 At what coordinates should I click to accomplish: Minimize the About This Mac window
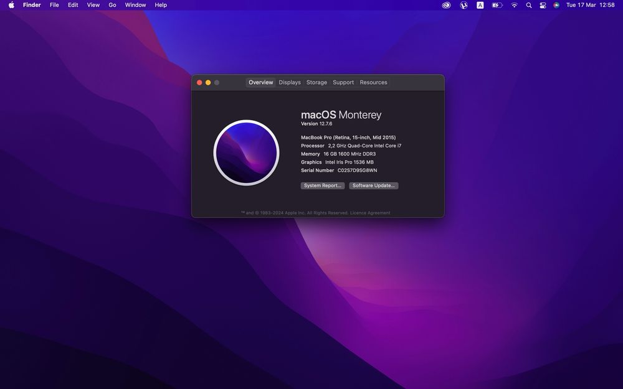pyautogui.click(x=208, y=83)
